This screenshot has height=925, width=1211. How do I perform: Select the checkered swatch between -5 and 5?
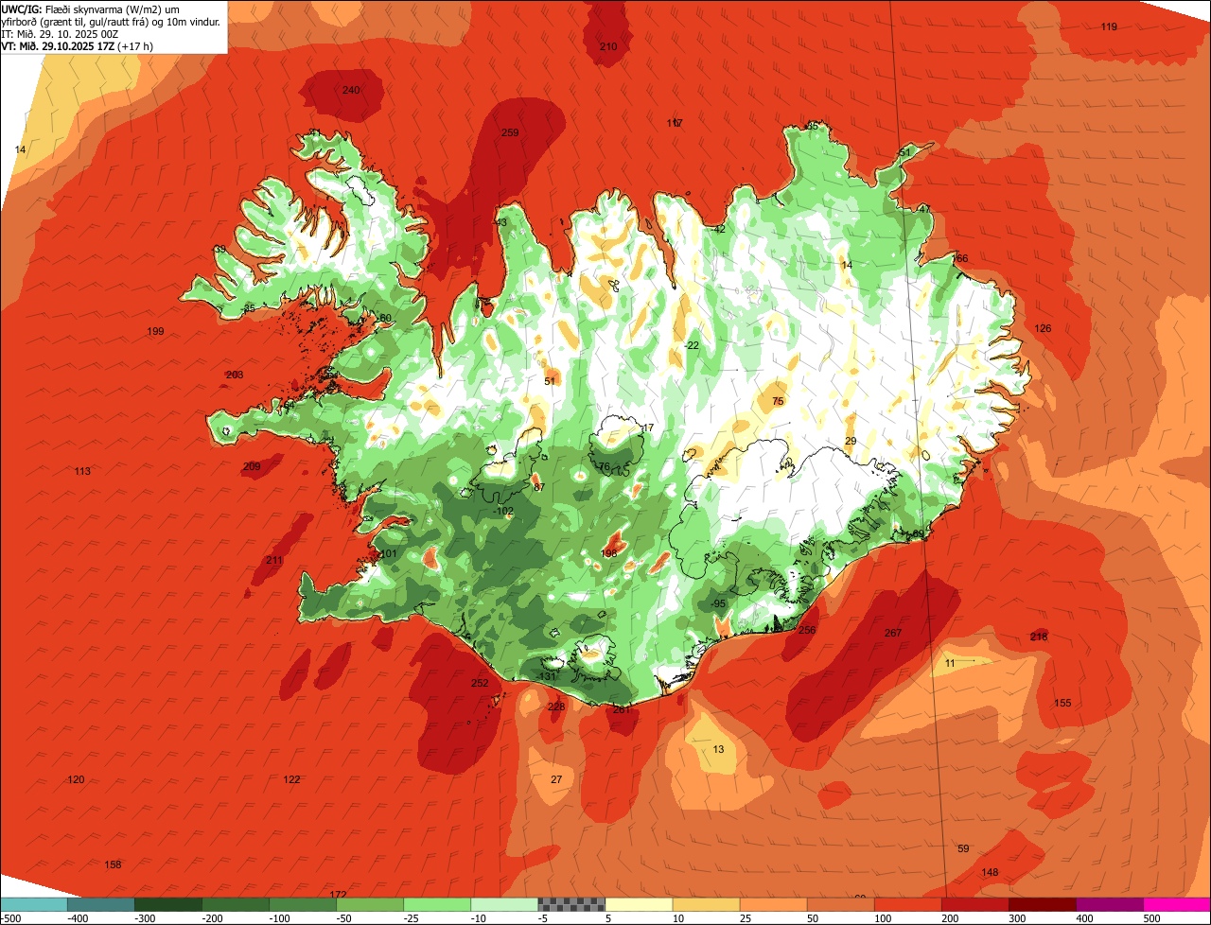(571, 904)
